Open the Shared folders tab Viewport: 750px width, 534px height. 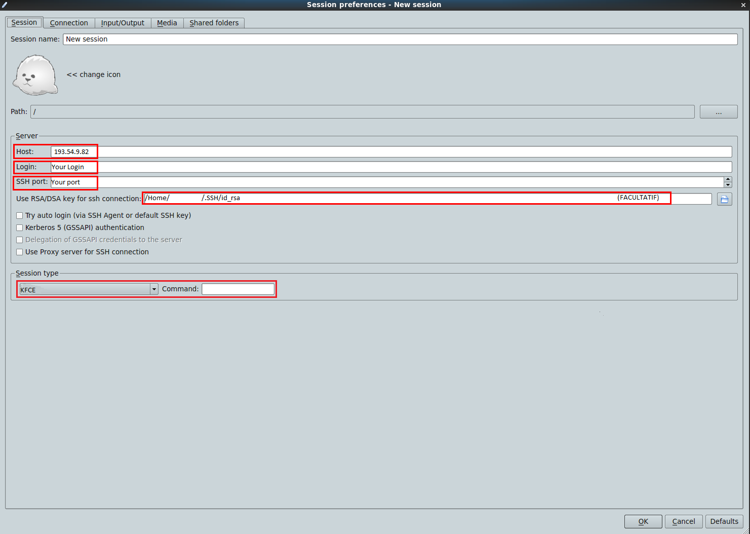214,23
